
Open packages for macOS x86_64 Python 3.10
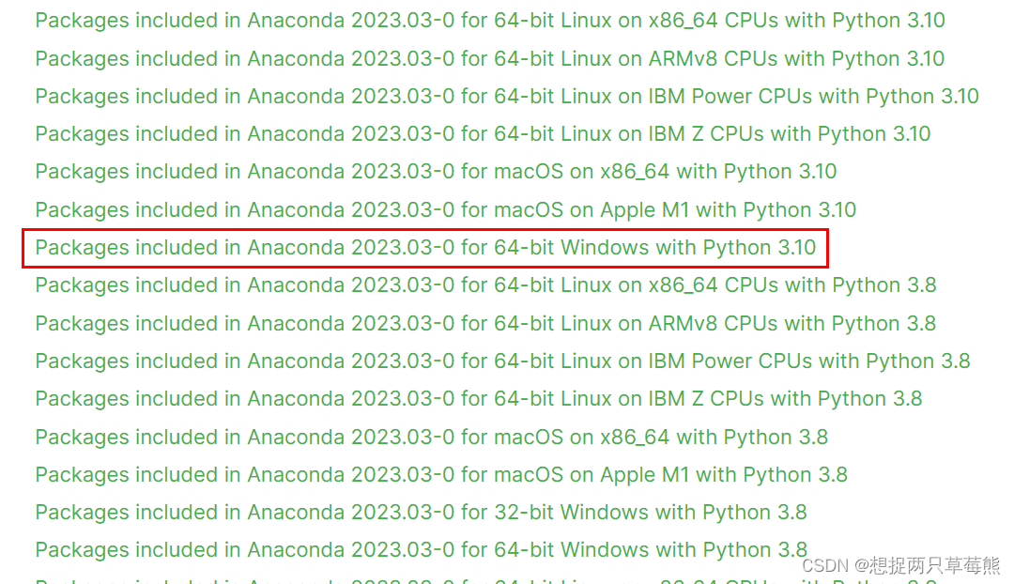tap(434, 171)
